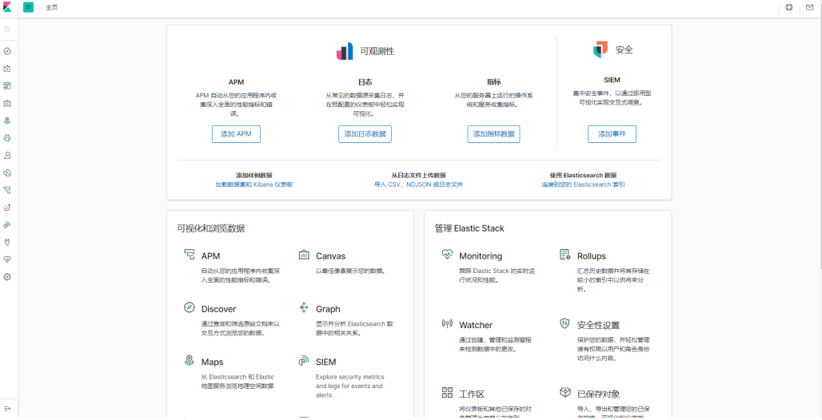Open 导入 CSV、NDJSON 或日志文件 link
Screen dimensions: 822x420
pos(418,185)
